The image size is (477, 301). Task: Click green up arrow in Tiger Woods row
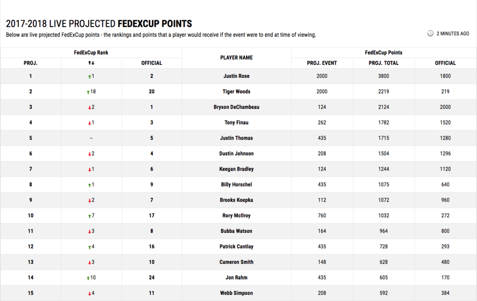tap(88, 92)
